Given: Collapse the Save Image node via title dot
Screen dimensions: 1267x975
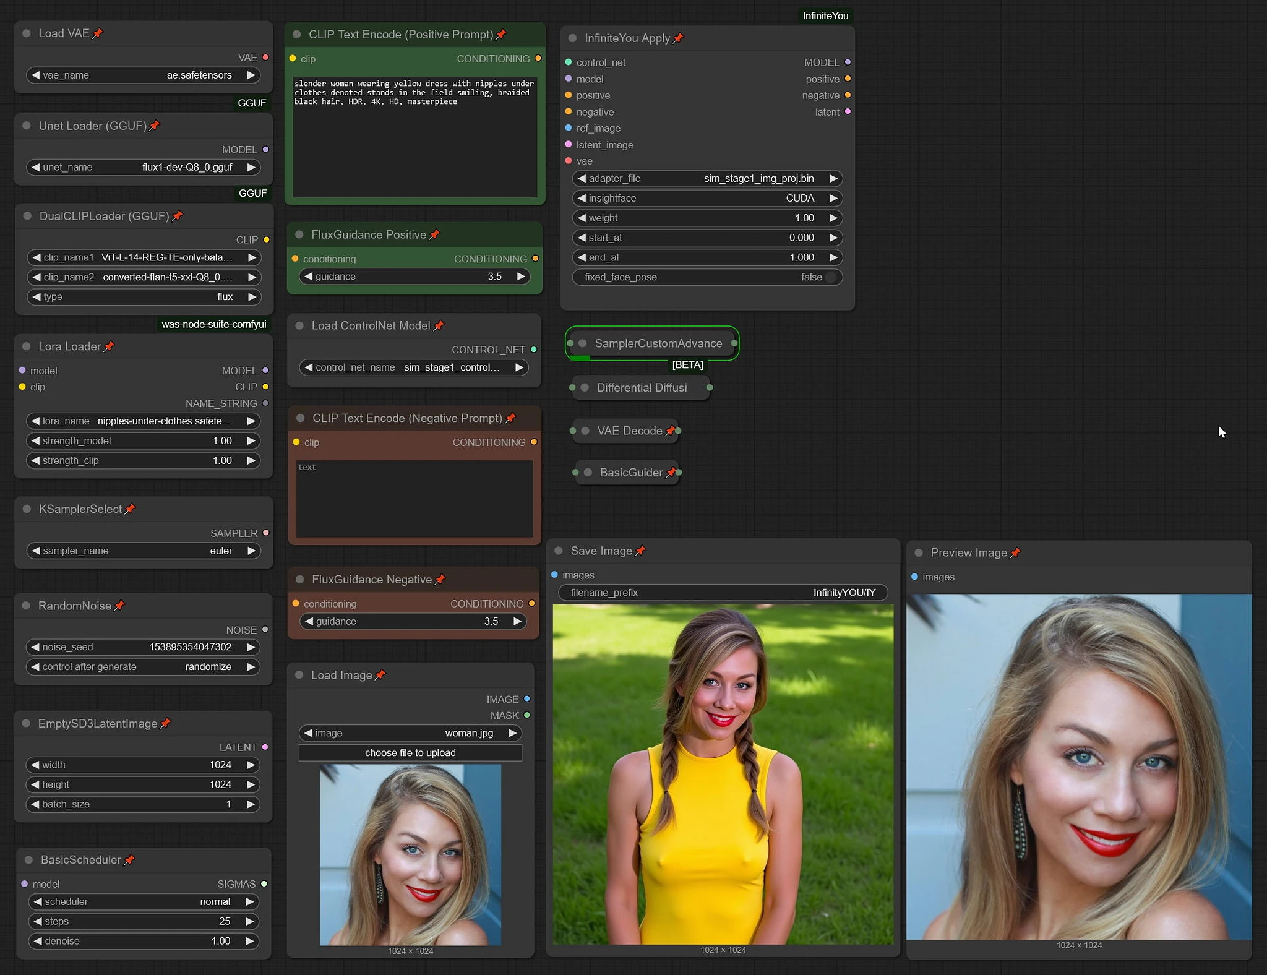Looking at the screenshot, I should pos(559,551).
